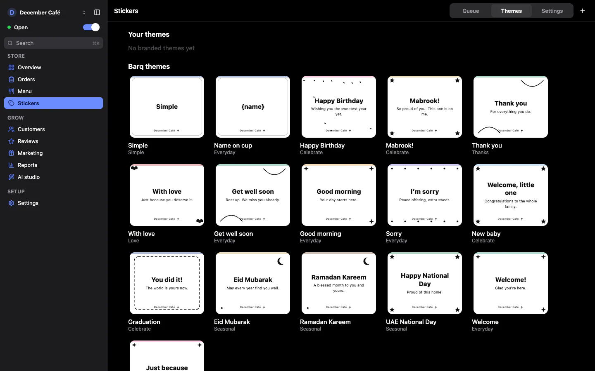Viewport: 595px width, 371px height.
Task: Go to the Orders page link
Action: [54, 79]
